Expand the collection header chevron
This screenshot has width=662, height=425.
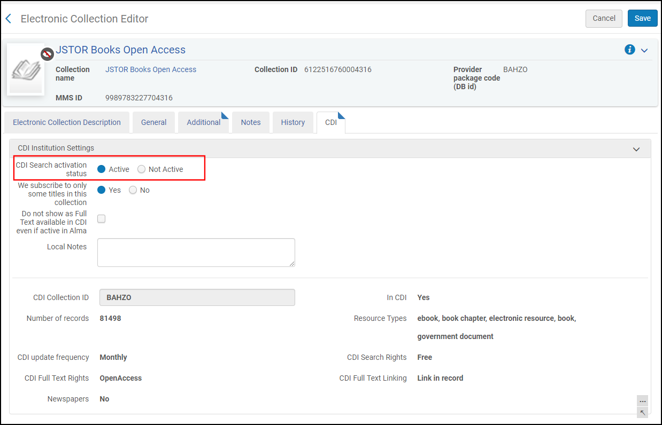click(644, 50)
